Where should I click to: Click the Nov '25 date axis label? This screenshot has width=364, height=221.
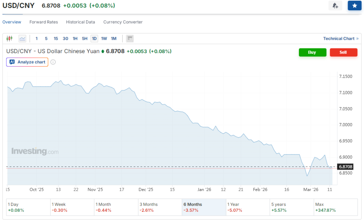click(x=95, y=190)
